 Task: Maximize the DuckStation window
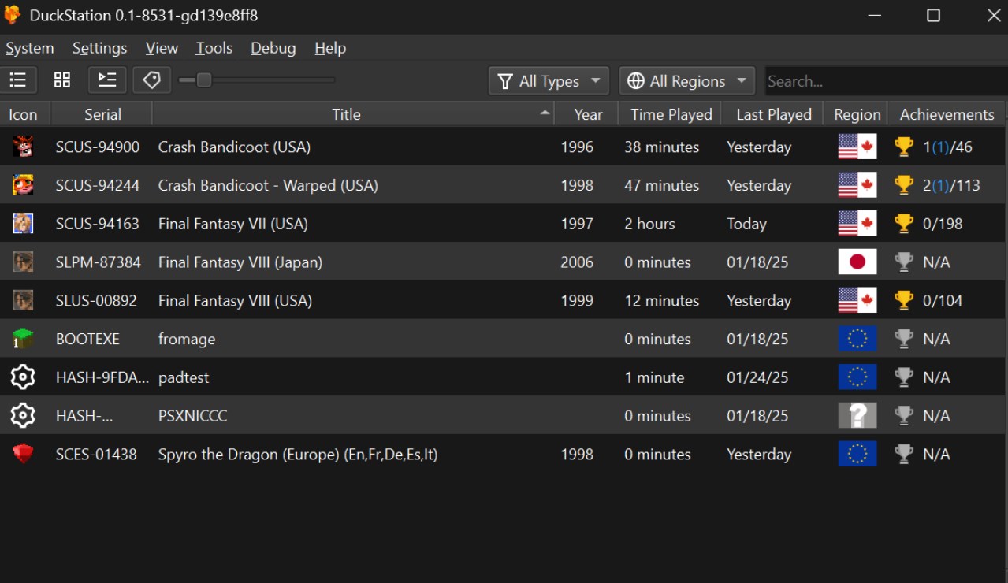[933, 16]
